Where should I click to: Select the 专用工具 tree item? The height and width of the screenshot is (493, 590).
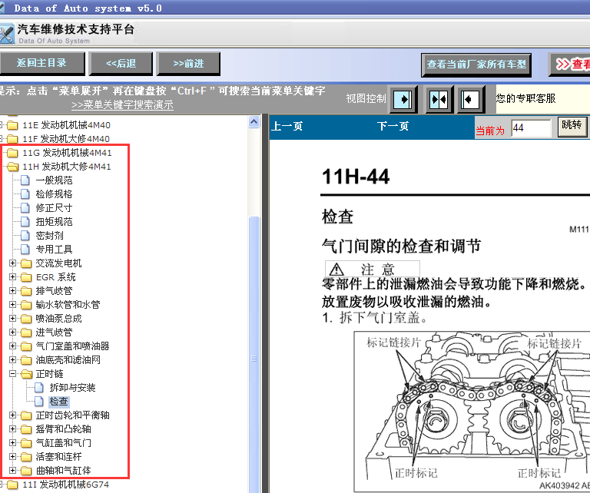point(55,250)
